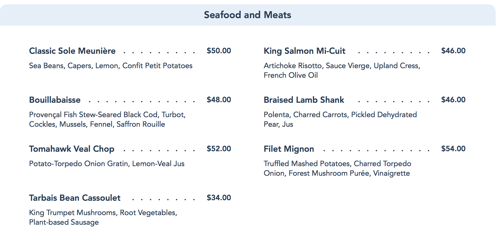Image resolution: width=497 pixels, height=238 pixels.
Task: Click the $34.00 price
Action: tap(219, 198)
